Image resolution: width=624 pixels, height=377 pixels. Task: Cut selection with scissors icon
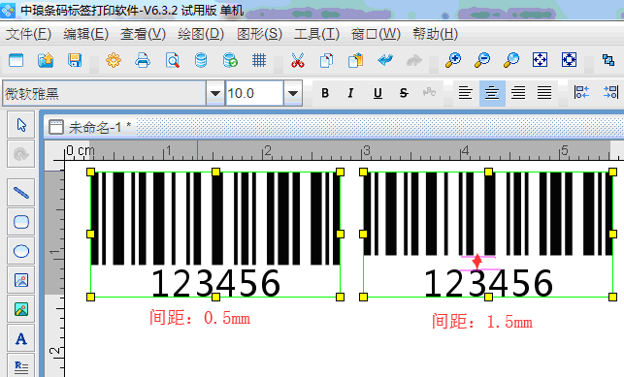(297, 60)
